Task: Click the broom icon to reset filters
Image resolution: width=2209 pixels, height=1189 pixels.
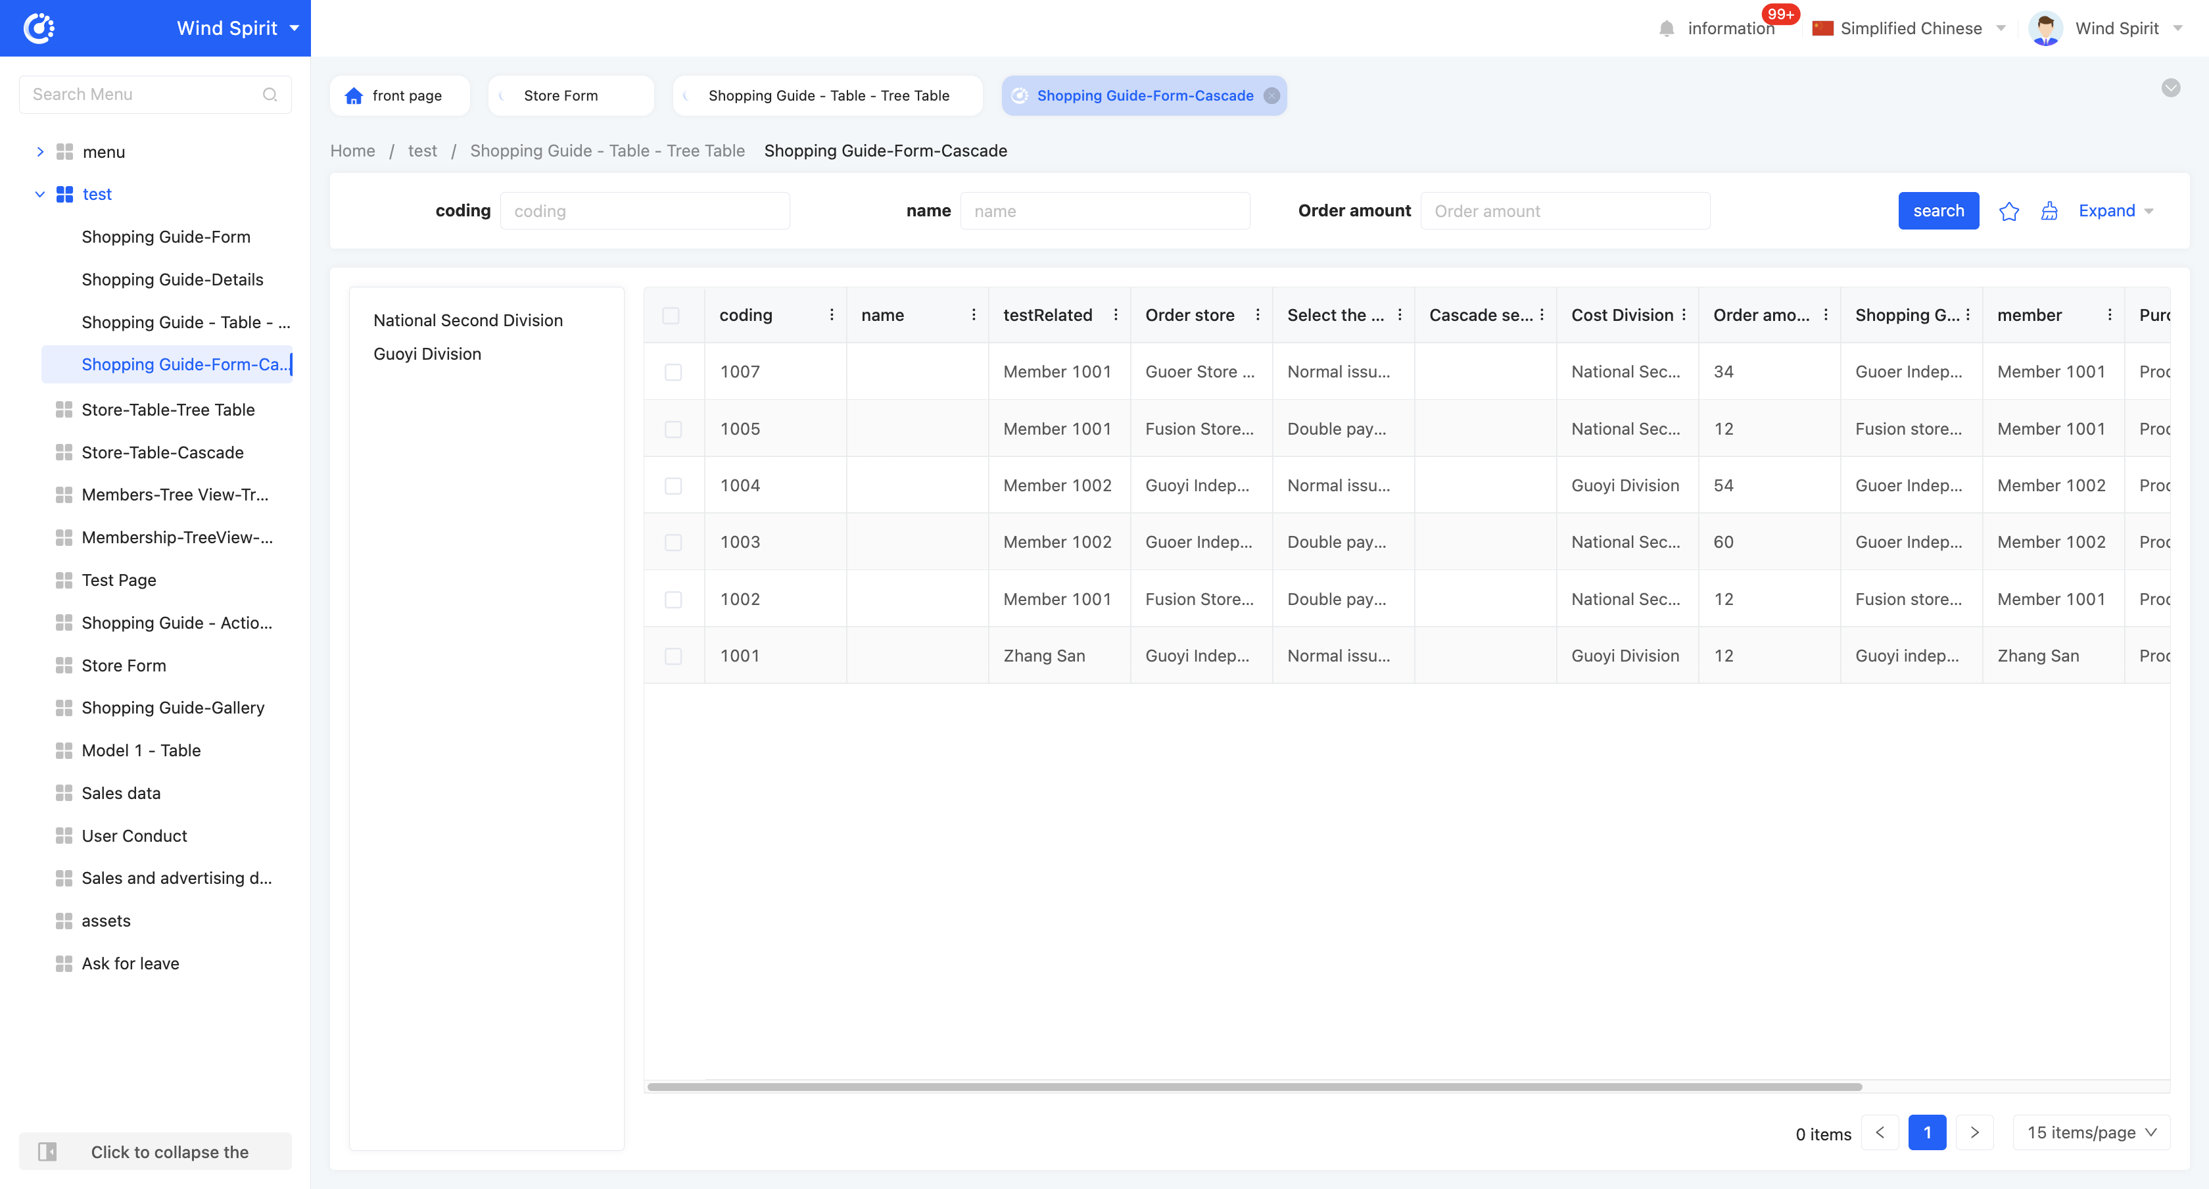Action: pos(2049,210)
